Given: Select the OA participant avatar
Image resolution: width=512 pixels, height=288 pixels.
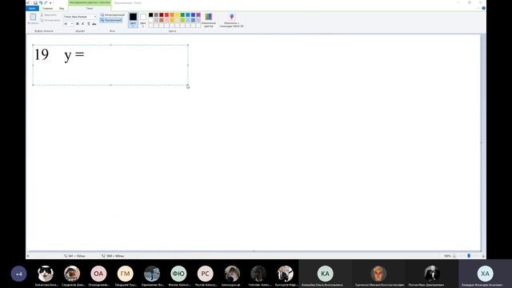Looking at the screenshot, I should pyautogui.click(x=98, y=274).
